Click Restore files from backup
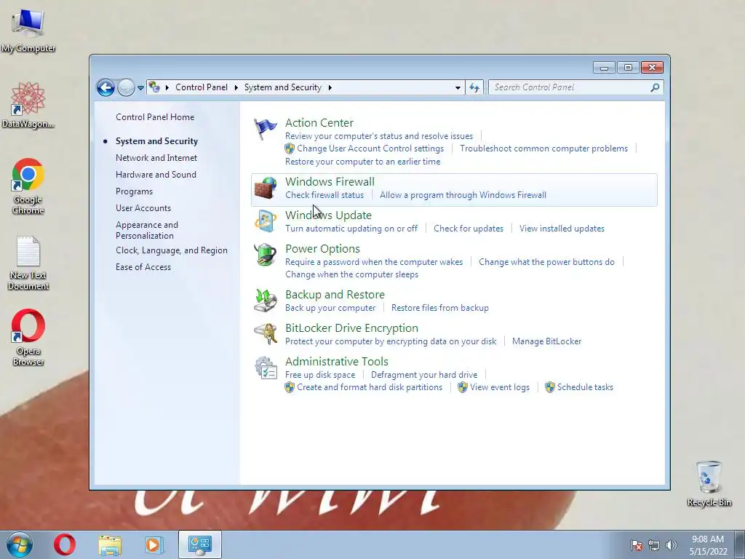745x559 pixels. click(440, 308)
